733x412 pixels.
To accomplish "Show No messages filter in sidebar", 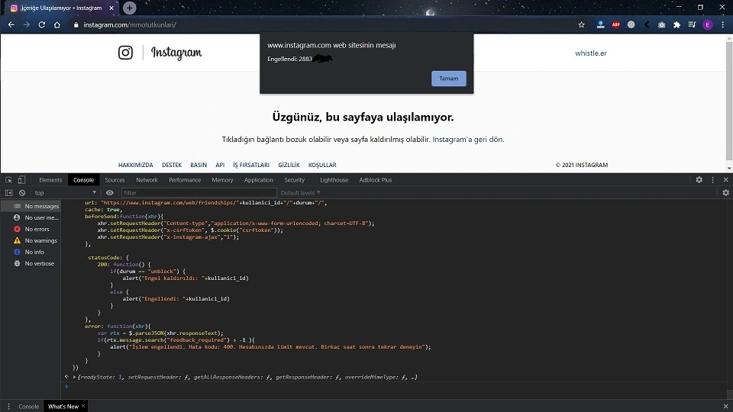I will point(31,206).
